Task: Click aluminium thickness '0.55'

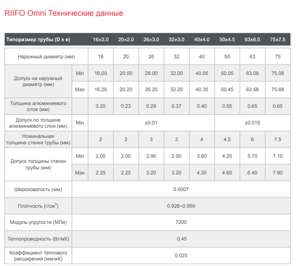Action: pyautogui.click(x=227, y=106)
